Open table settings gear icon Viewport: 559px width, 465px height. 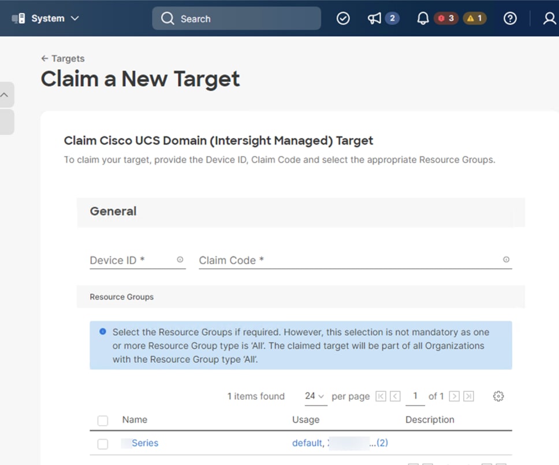(x=498, y=396)
